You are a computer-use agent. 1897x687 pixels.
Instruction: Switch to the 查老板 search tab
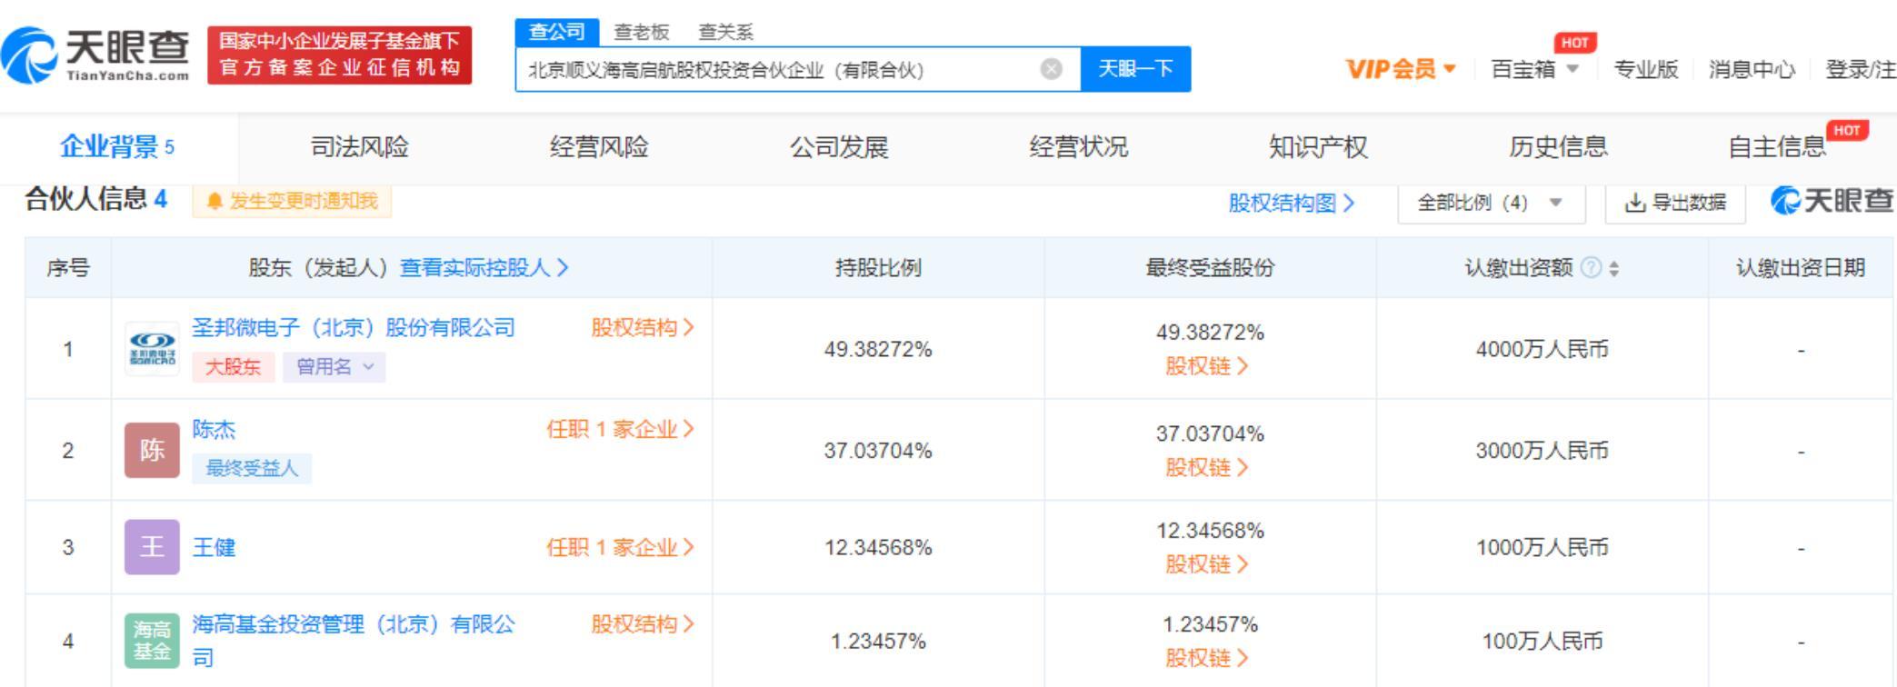pos(641,33)
